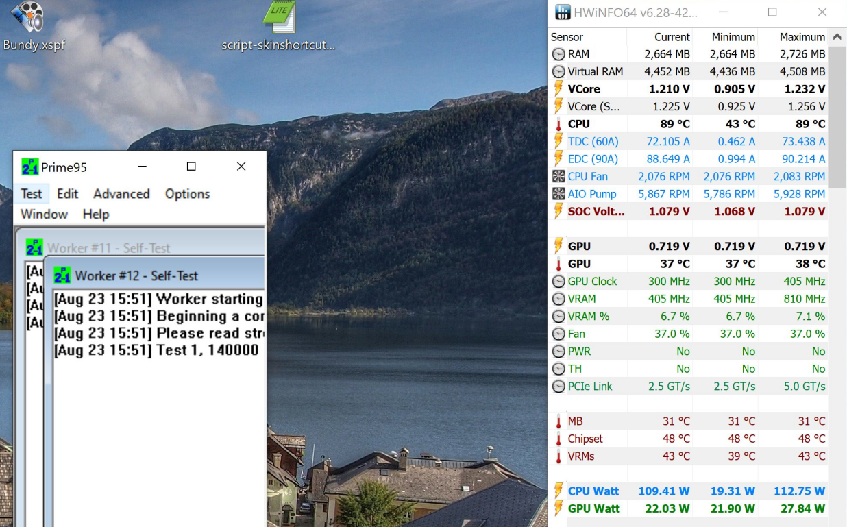Click the HWiNFO64 title bar icon
The image size is (847, 527).
562,12
